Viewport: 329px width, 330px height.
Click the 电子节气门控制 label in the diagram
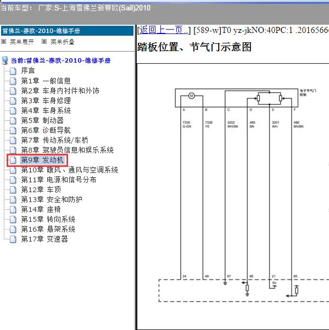[x=308, y=93]
